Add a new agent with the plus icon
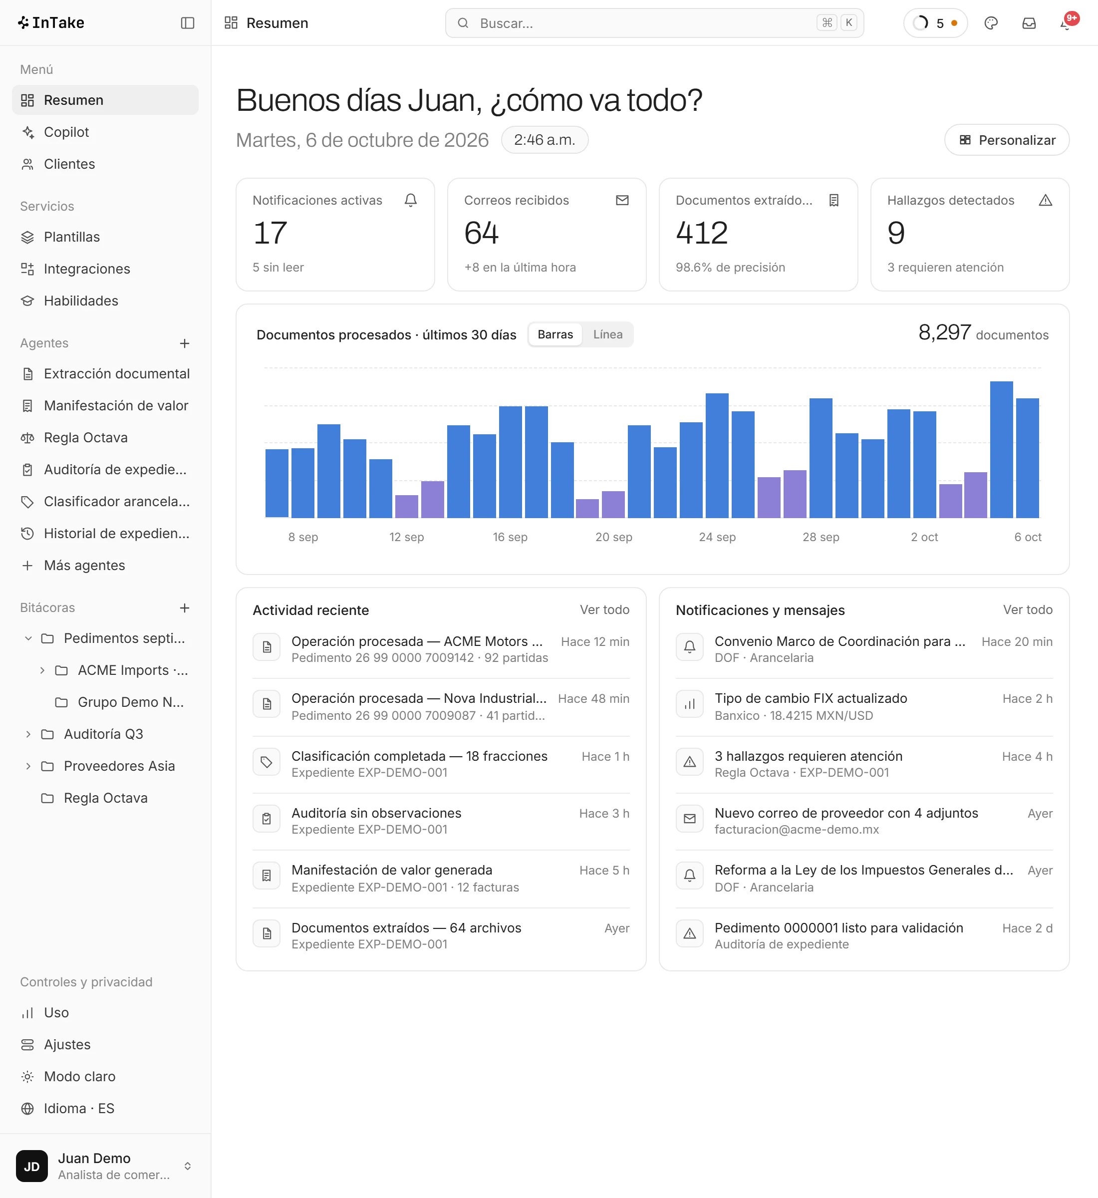The height and width of the screenshot is (1198, 1098). pos(185,343)
